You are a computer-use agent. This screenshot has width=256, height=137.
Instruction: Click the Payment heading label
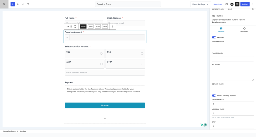69,82
